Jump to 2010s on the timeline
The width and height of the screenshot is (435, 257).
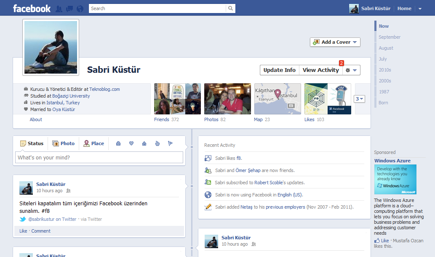click(x=385, y=70)
